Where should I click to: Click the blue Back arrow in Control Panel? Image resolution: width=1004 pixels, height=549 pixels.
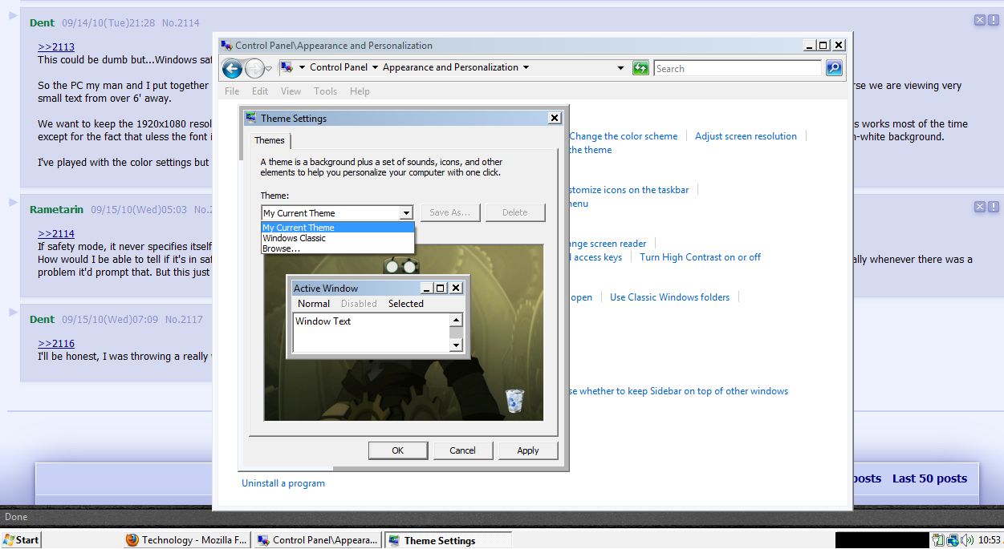click(x=232, y=69)
